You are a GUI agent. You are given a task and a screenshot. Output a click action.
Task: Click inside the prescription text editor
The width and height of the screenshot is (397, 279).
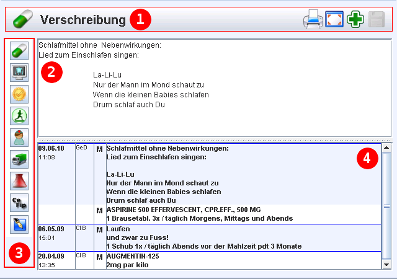pyautogui.click(x=215, y=88)
